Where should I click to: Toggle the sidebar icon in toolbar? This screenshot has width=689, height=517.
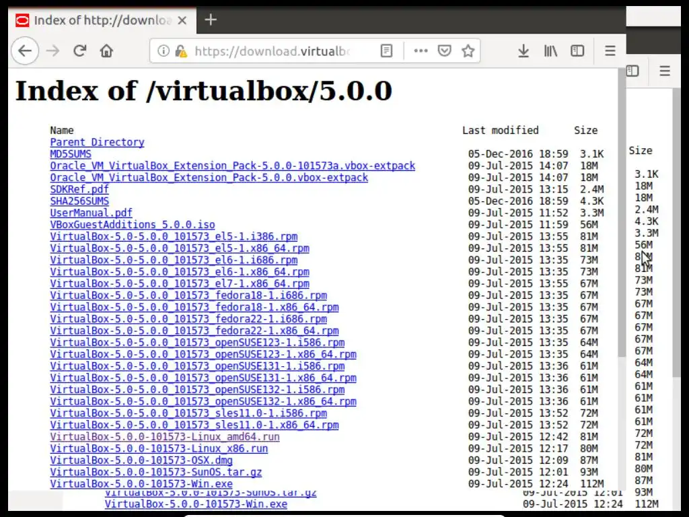(577, 51)
